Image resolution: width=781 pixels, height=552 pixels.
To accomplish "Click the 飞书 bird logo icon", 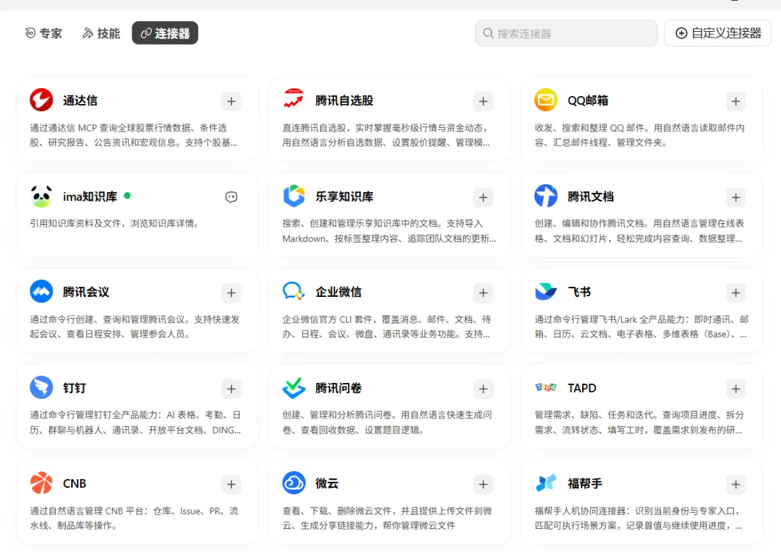I will (x=546, y=292).
